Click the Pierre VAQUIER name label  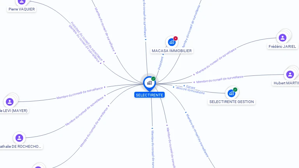(x=21, y=9)
